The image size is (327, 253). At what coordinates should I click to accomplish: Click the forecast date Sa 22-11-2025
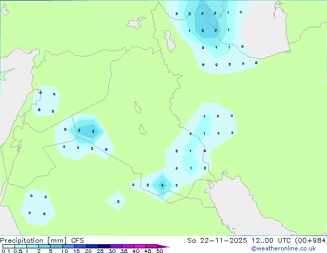point(217,241)
